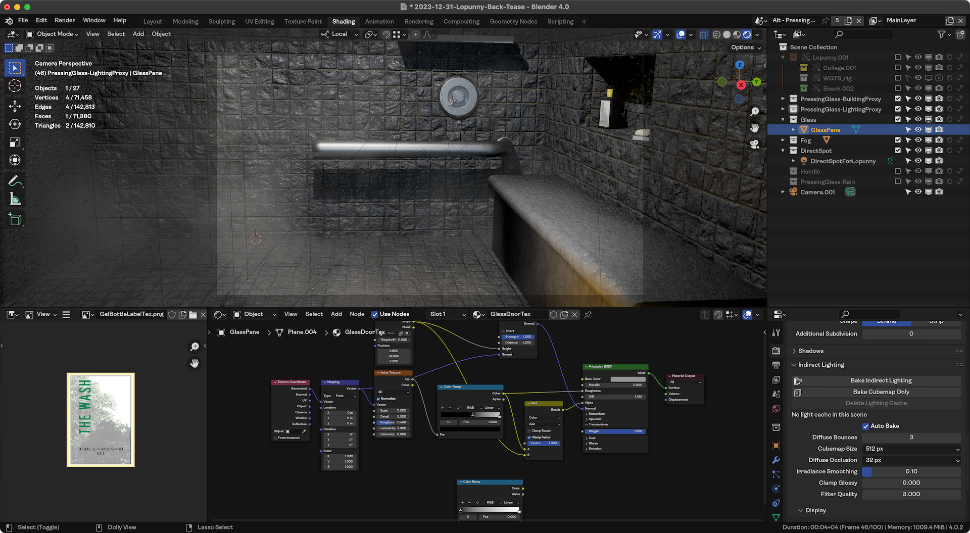Image resolution: width=970 pixels, height=533 pixels.
Task: Click Bake Indirect Lighting button
Action: [881, 380]
